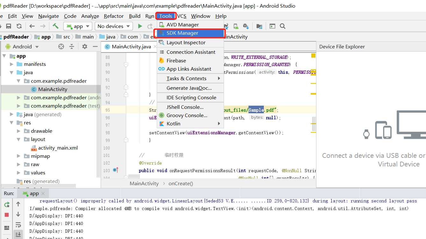Collapse the res folder in tree
The width and height of the screenshot is (426, 239).
(x=12, y=123)
